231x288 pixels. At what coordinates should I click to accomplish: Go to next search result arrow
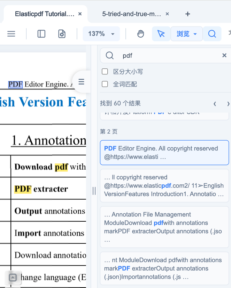(228, 104)
